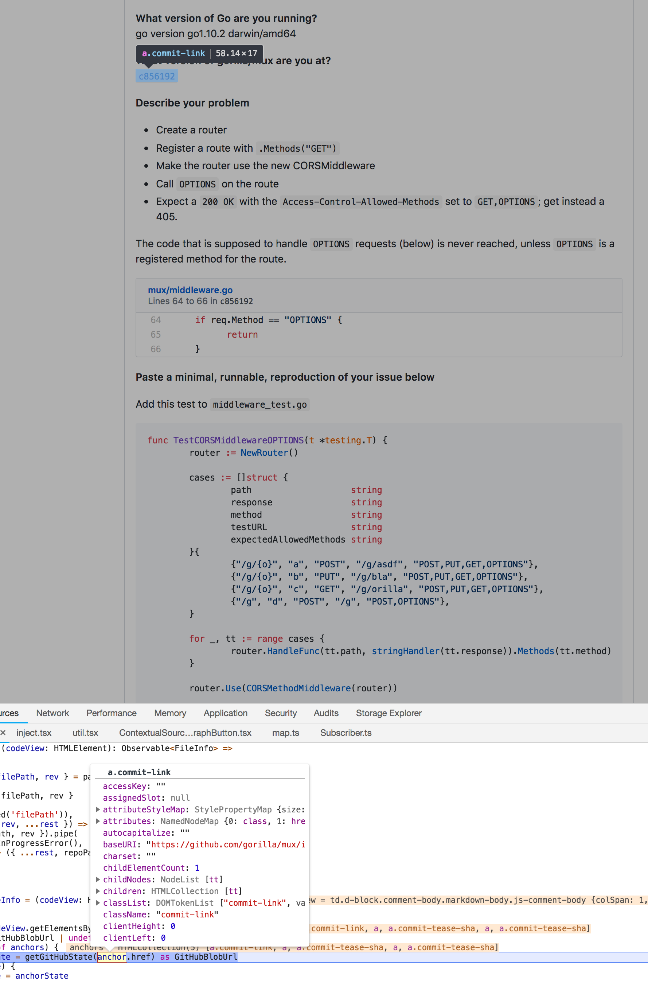Switch to the ContextualSourcegraphButton.tsx tab
This screenshot has width=648, height=1002.
(x=185, y=733)
